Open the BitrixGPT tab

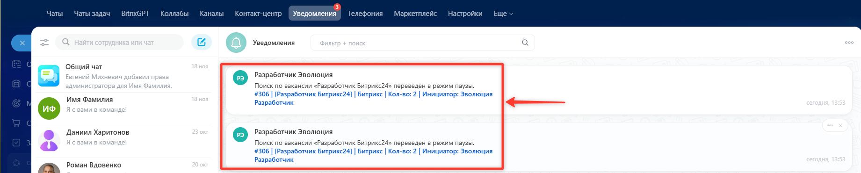(135, 14)
